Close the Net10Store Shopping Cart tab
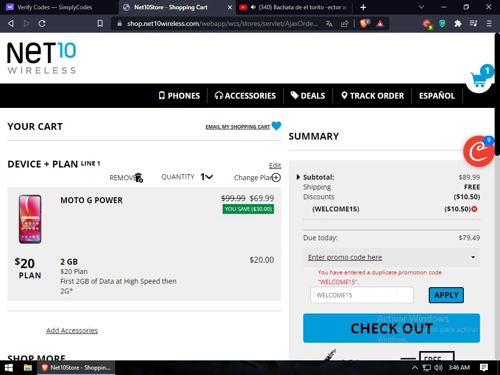 click(x=229, y=7)
